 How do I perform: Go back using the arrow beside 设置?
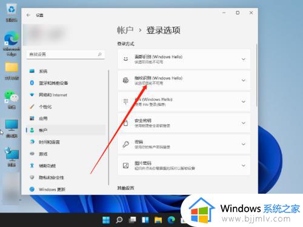tap(28, 15)
